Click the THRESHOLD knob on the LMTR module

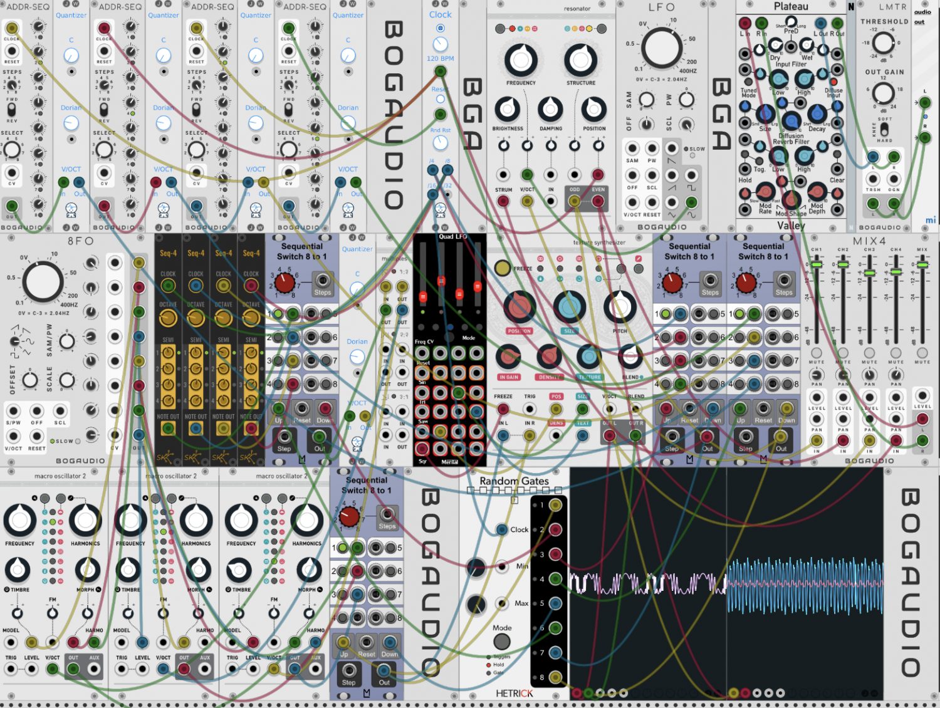884,43
